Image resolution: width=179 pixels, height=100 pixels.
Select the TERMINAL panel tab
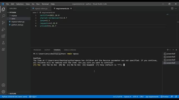coord(57,50)
